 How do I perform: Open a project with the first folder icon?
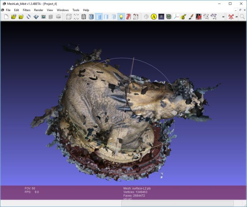pos(13,16)
